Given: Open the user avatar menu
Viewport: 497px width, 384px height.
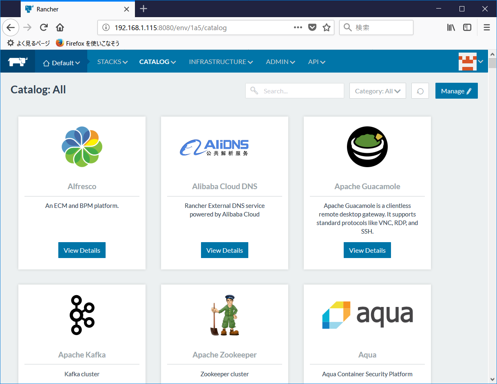Looking at the screenshot, I should [x=468, y=62].
